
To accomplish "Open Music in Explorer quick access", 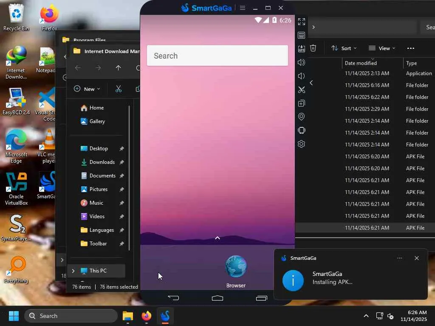I will coord(96,203).
